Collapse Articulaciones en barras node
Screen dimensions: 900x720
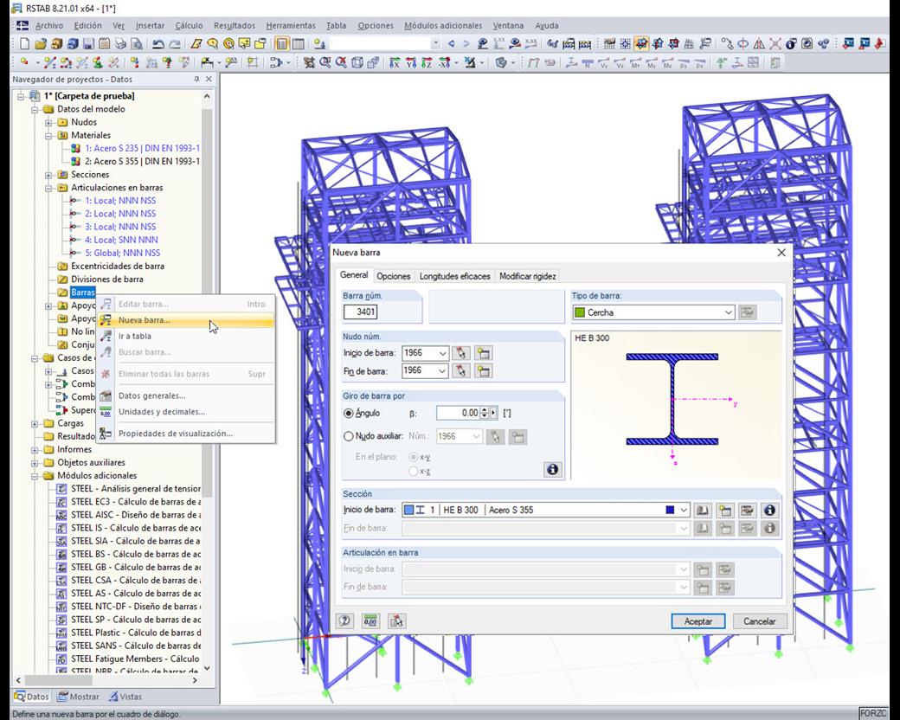[48, 188]
